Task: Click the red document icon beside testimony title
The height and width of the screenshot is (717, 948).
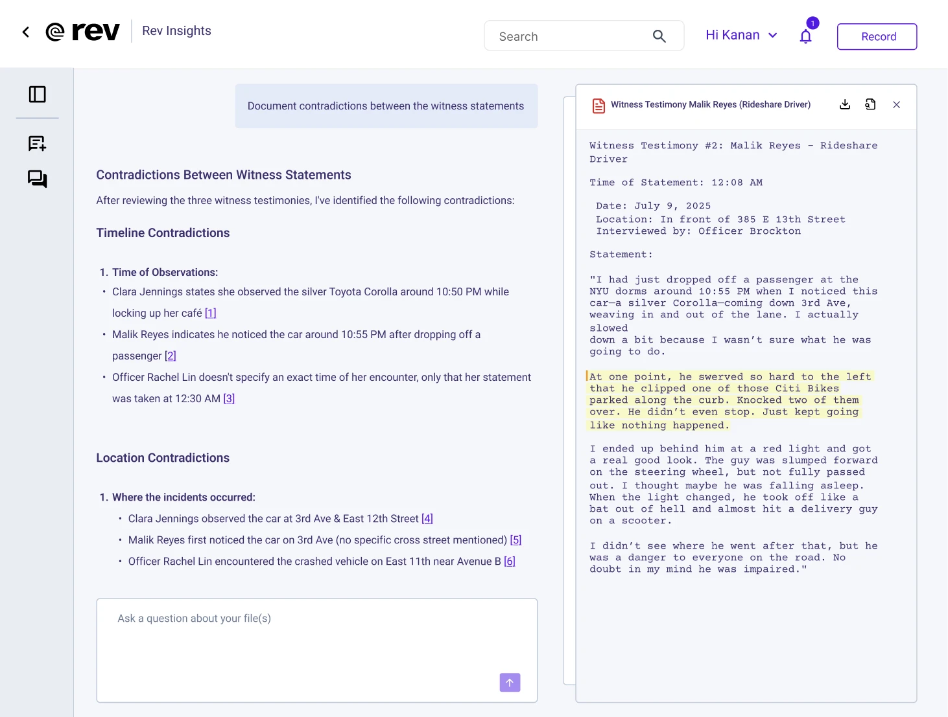Action: coord(598,104)
